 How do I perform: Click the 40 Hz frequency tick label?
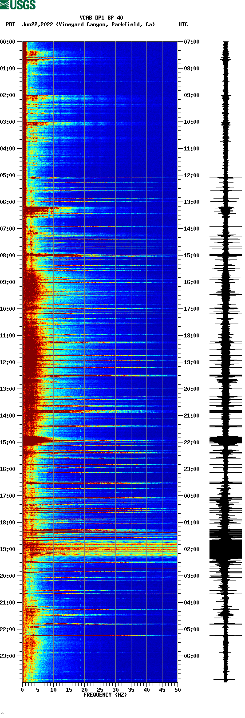coord(146,690)
